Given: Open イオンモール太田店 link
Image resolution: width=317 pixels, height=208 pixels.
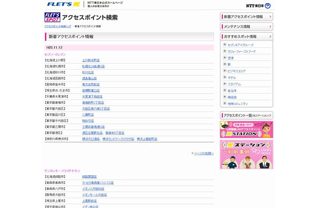Looking at the screenshot, I should [x=95, y=195].
